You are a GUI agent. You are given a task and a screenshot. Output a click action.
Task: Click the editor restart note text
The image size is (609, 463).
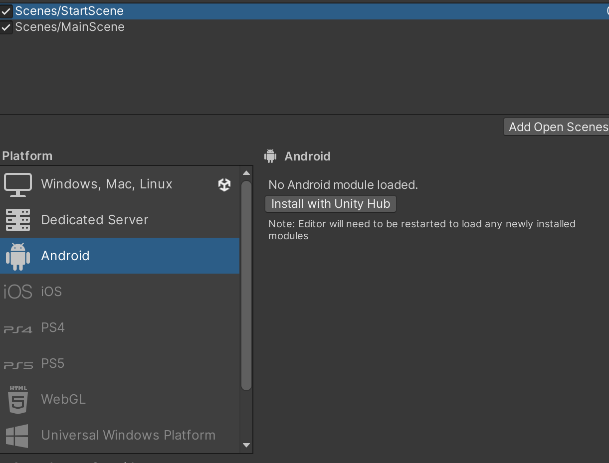[422, 230]
